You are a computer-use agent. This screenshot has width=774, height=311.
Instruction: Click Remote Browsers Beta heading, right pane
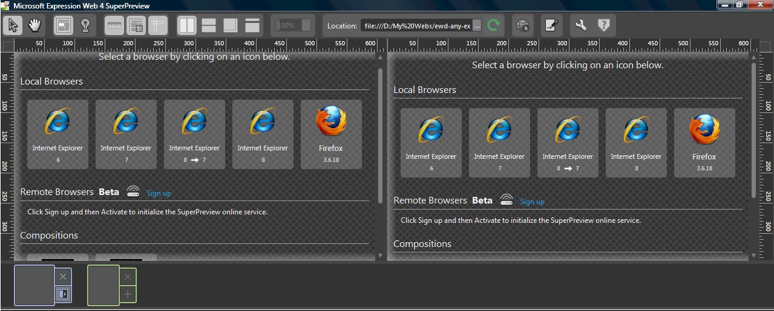click(443, 200)
